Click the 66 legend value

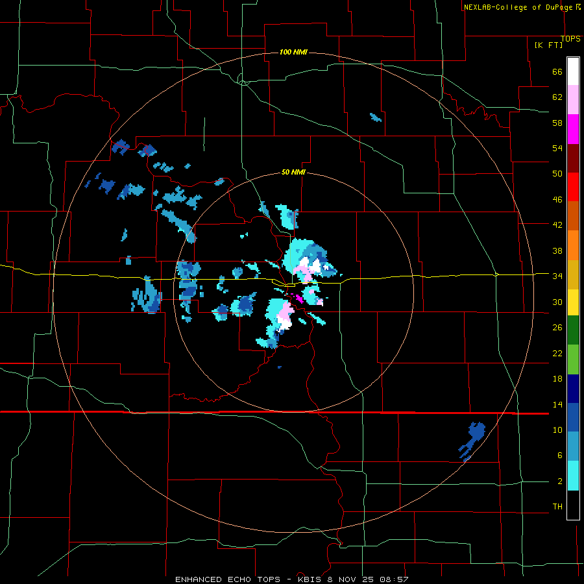pyautogui.click(x=557, y=72)
